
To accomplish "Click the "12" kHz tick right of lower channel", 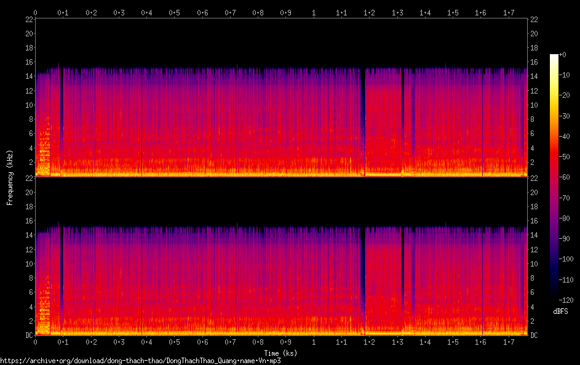I will pyautogui.click(x=534, y=249).
